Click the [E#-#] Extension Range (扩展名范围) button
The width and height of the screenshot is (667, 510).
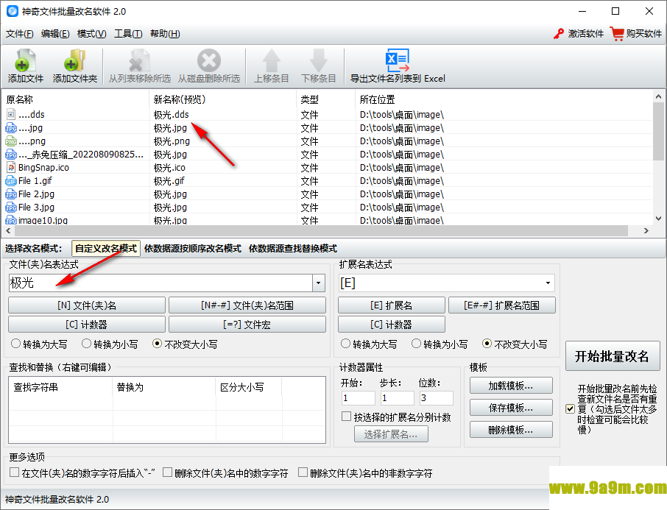point(502,305)
